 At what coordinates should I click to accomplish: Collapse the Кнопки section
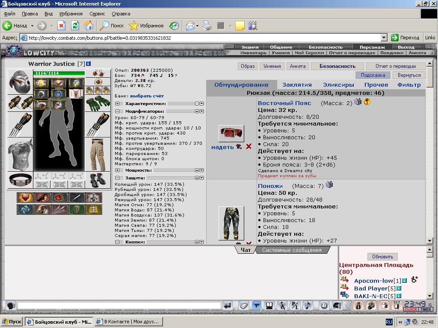tap(117, 242)
